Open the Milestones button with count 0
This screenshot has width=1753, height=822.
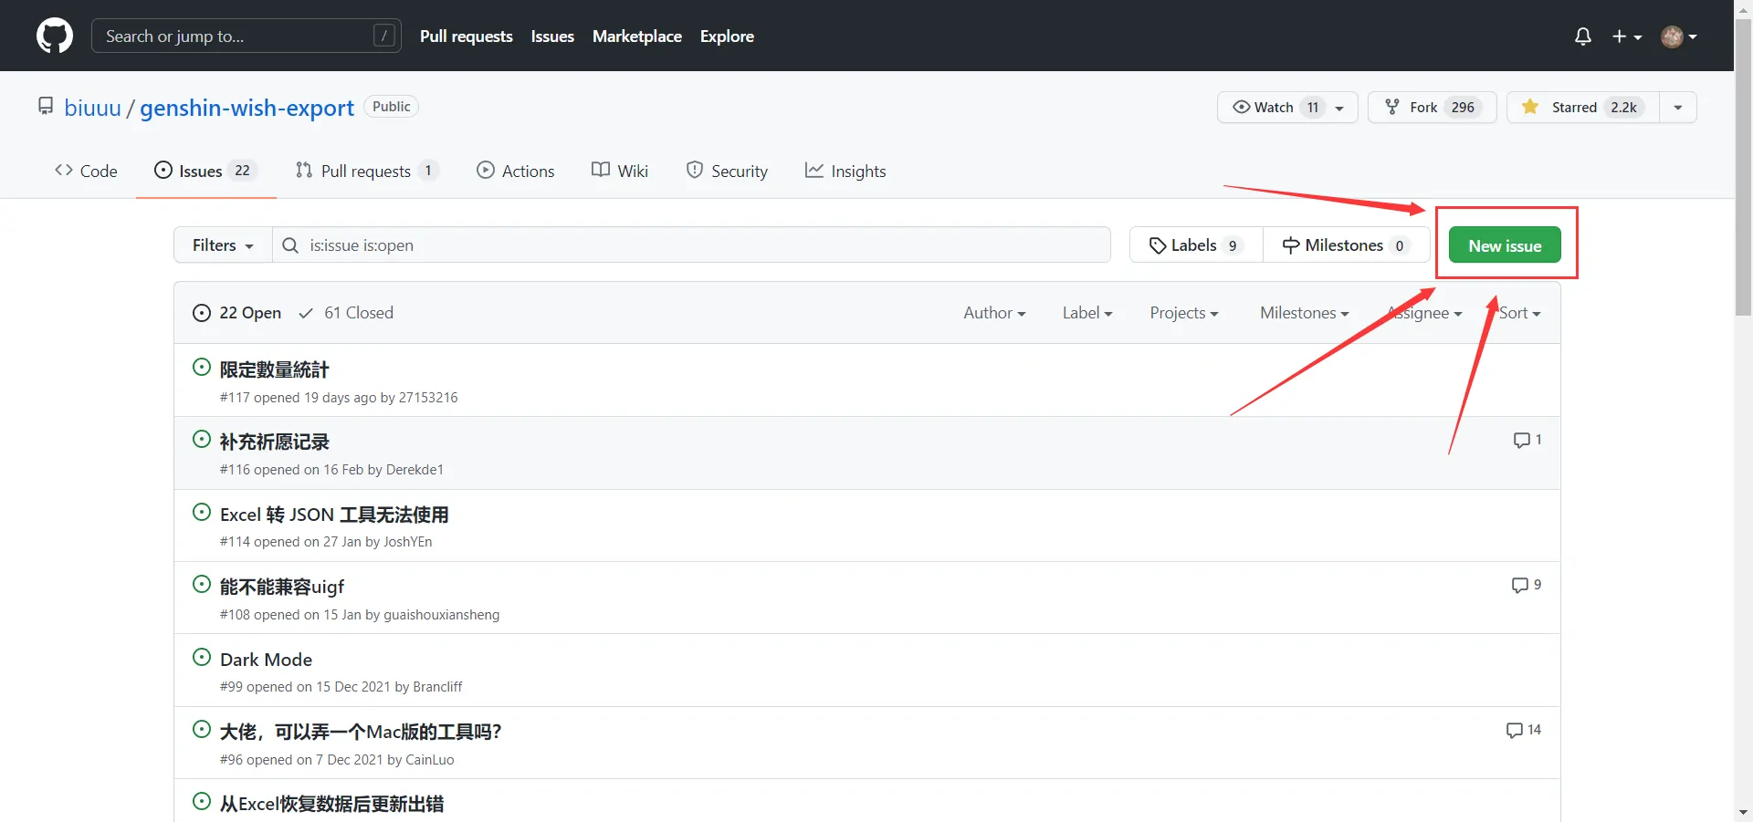(x=1347, y=245)
